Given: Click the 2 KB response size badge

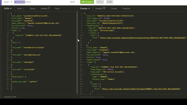Looking at the screenshot, I should pyautogui.click(x=109, y=2).
